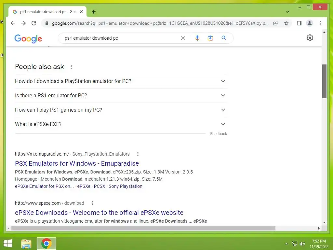Open the tab search dropdown arrow
The height and width of the screenshot is (250, 333).
pyautogui.click(x=288, y=12)
